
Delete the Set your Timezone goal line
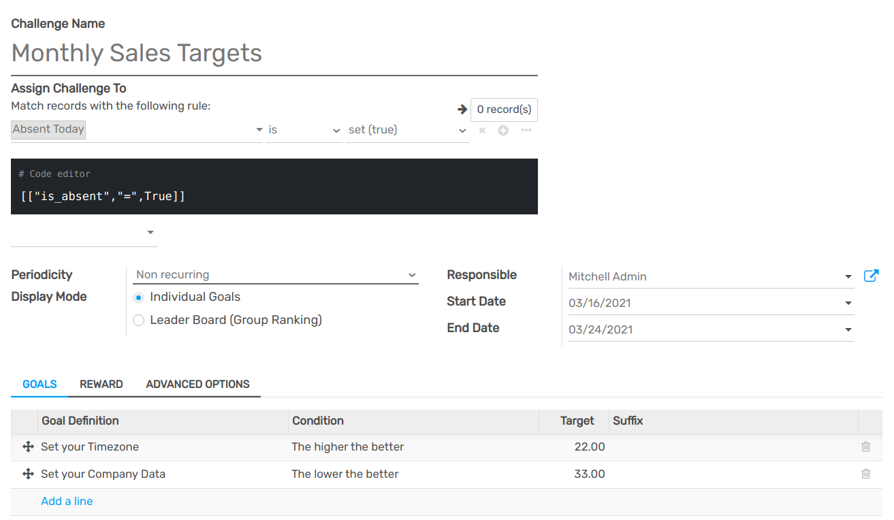(x=865, y=446)
